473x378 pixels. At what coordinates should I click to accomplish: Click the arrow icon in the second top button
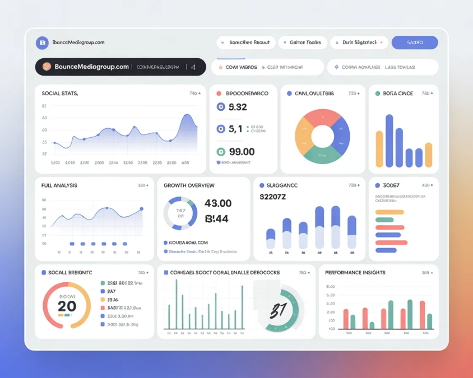(284, 43)
